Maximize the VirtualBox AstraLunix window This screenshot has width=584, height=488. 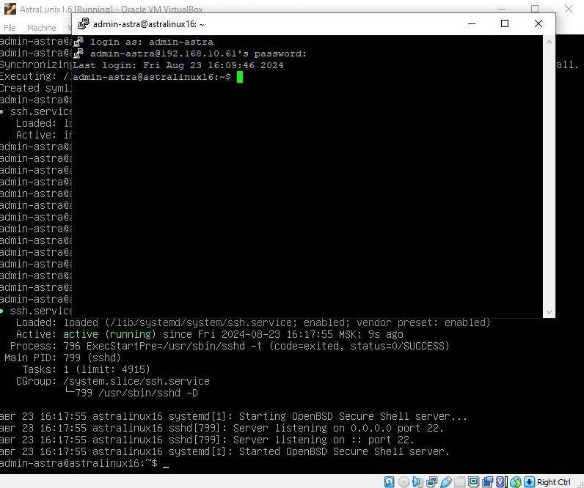[x=535, y=9]
